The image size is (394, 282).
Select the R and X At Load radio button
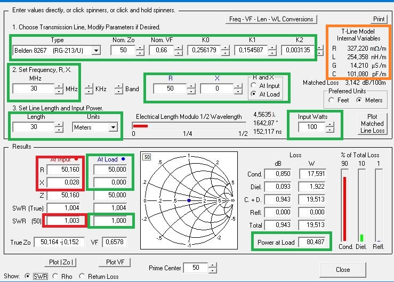[254, 94]
